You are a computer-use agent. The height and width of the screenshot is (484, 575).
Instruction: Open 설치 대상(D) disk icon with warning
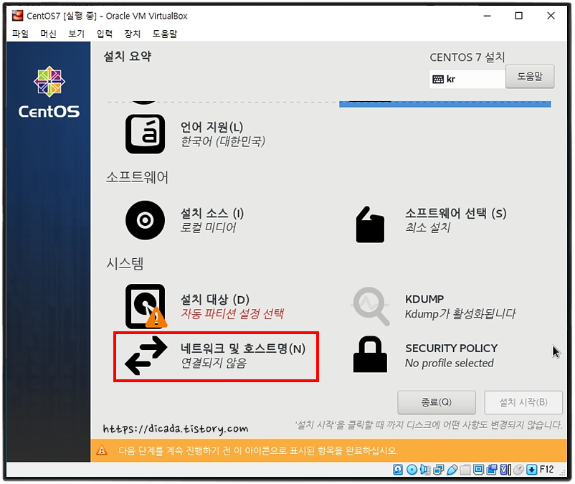click(x=146, y=306)
